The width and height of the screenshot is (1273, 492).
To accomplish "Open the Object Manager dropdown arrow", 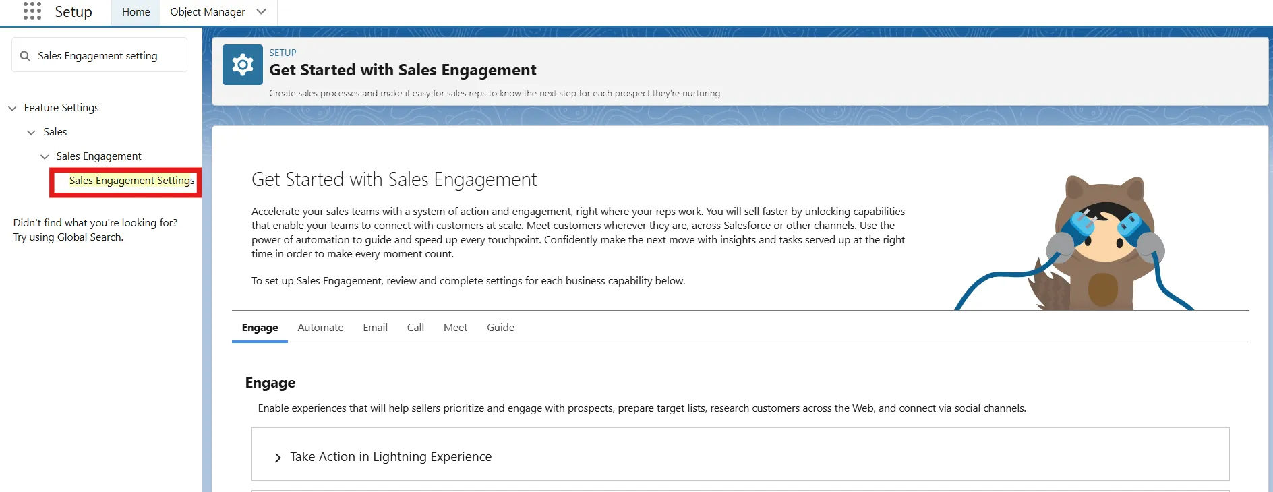I will (x=262, y=12).
